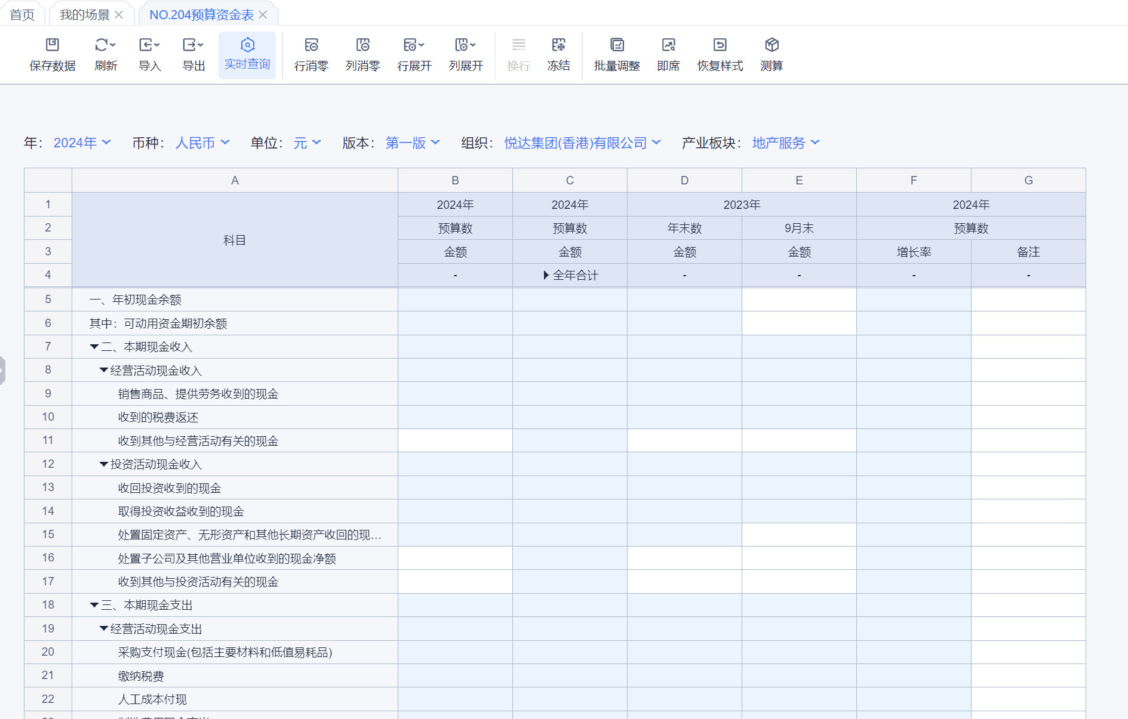Viewport: 1128px width, 719px height.
Task: Open the year 2024年 dropdown
Action: [x=82, y=143]
